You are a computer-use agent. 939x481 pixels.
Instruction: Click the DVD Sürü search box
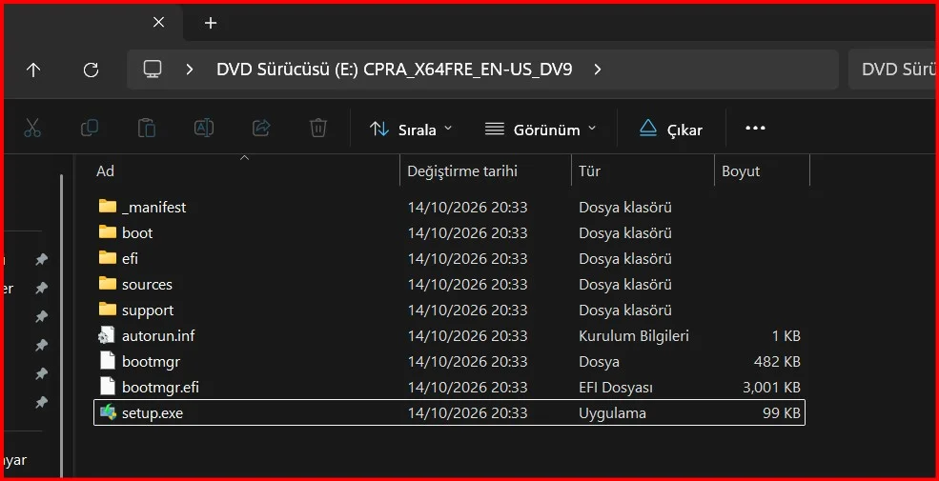pos(893,70)
